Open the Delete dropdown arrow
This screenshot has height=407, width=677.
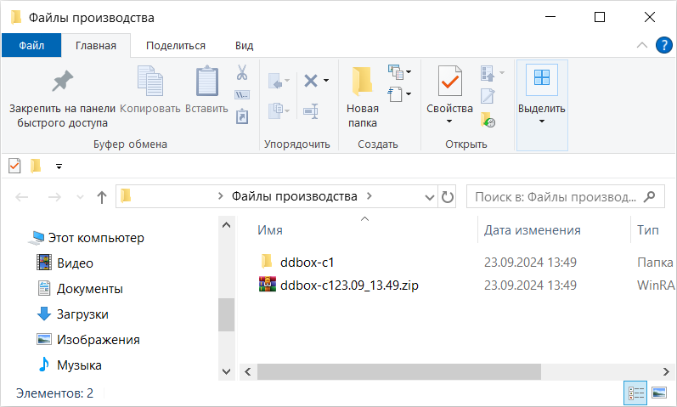tap(326, 81)
